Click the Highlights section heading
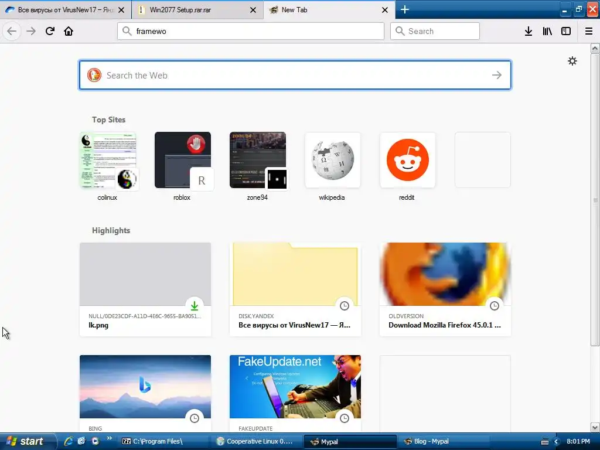The width and height of the screenshot is (600, 450). (111, 230)
